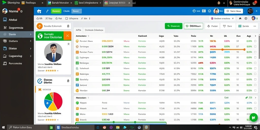Click left handle of orange slider
The image size is (260, 130).
point(222,50)
